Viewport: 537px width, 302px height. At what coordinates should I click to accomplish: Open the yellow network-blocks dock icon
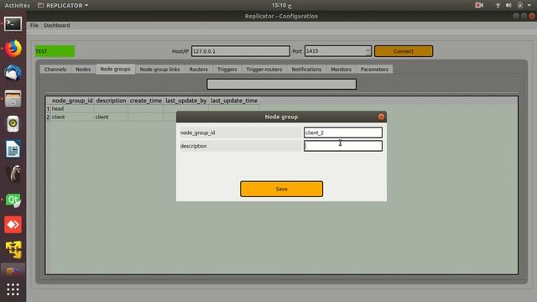tap(13, 250)
